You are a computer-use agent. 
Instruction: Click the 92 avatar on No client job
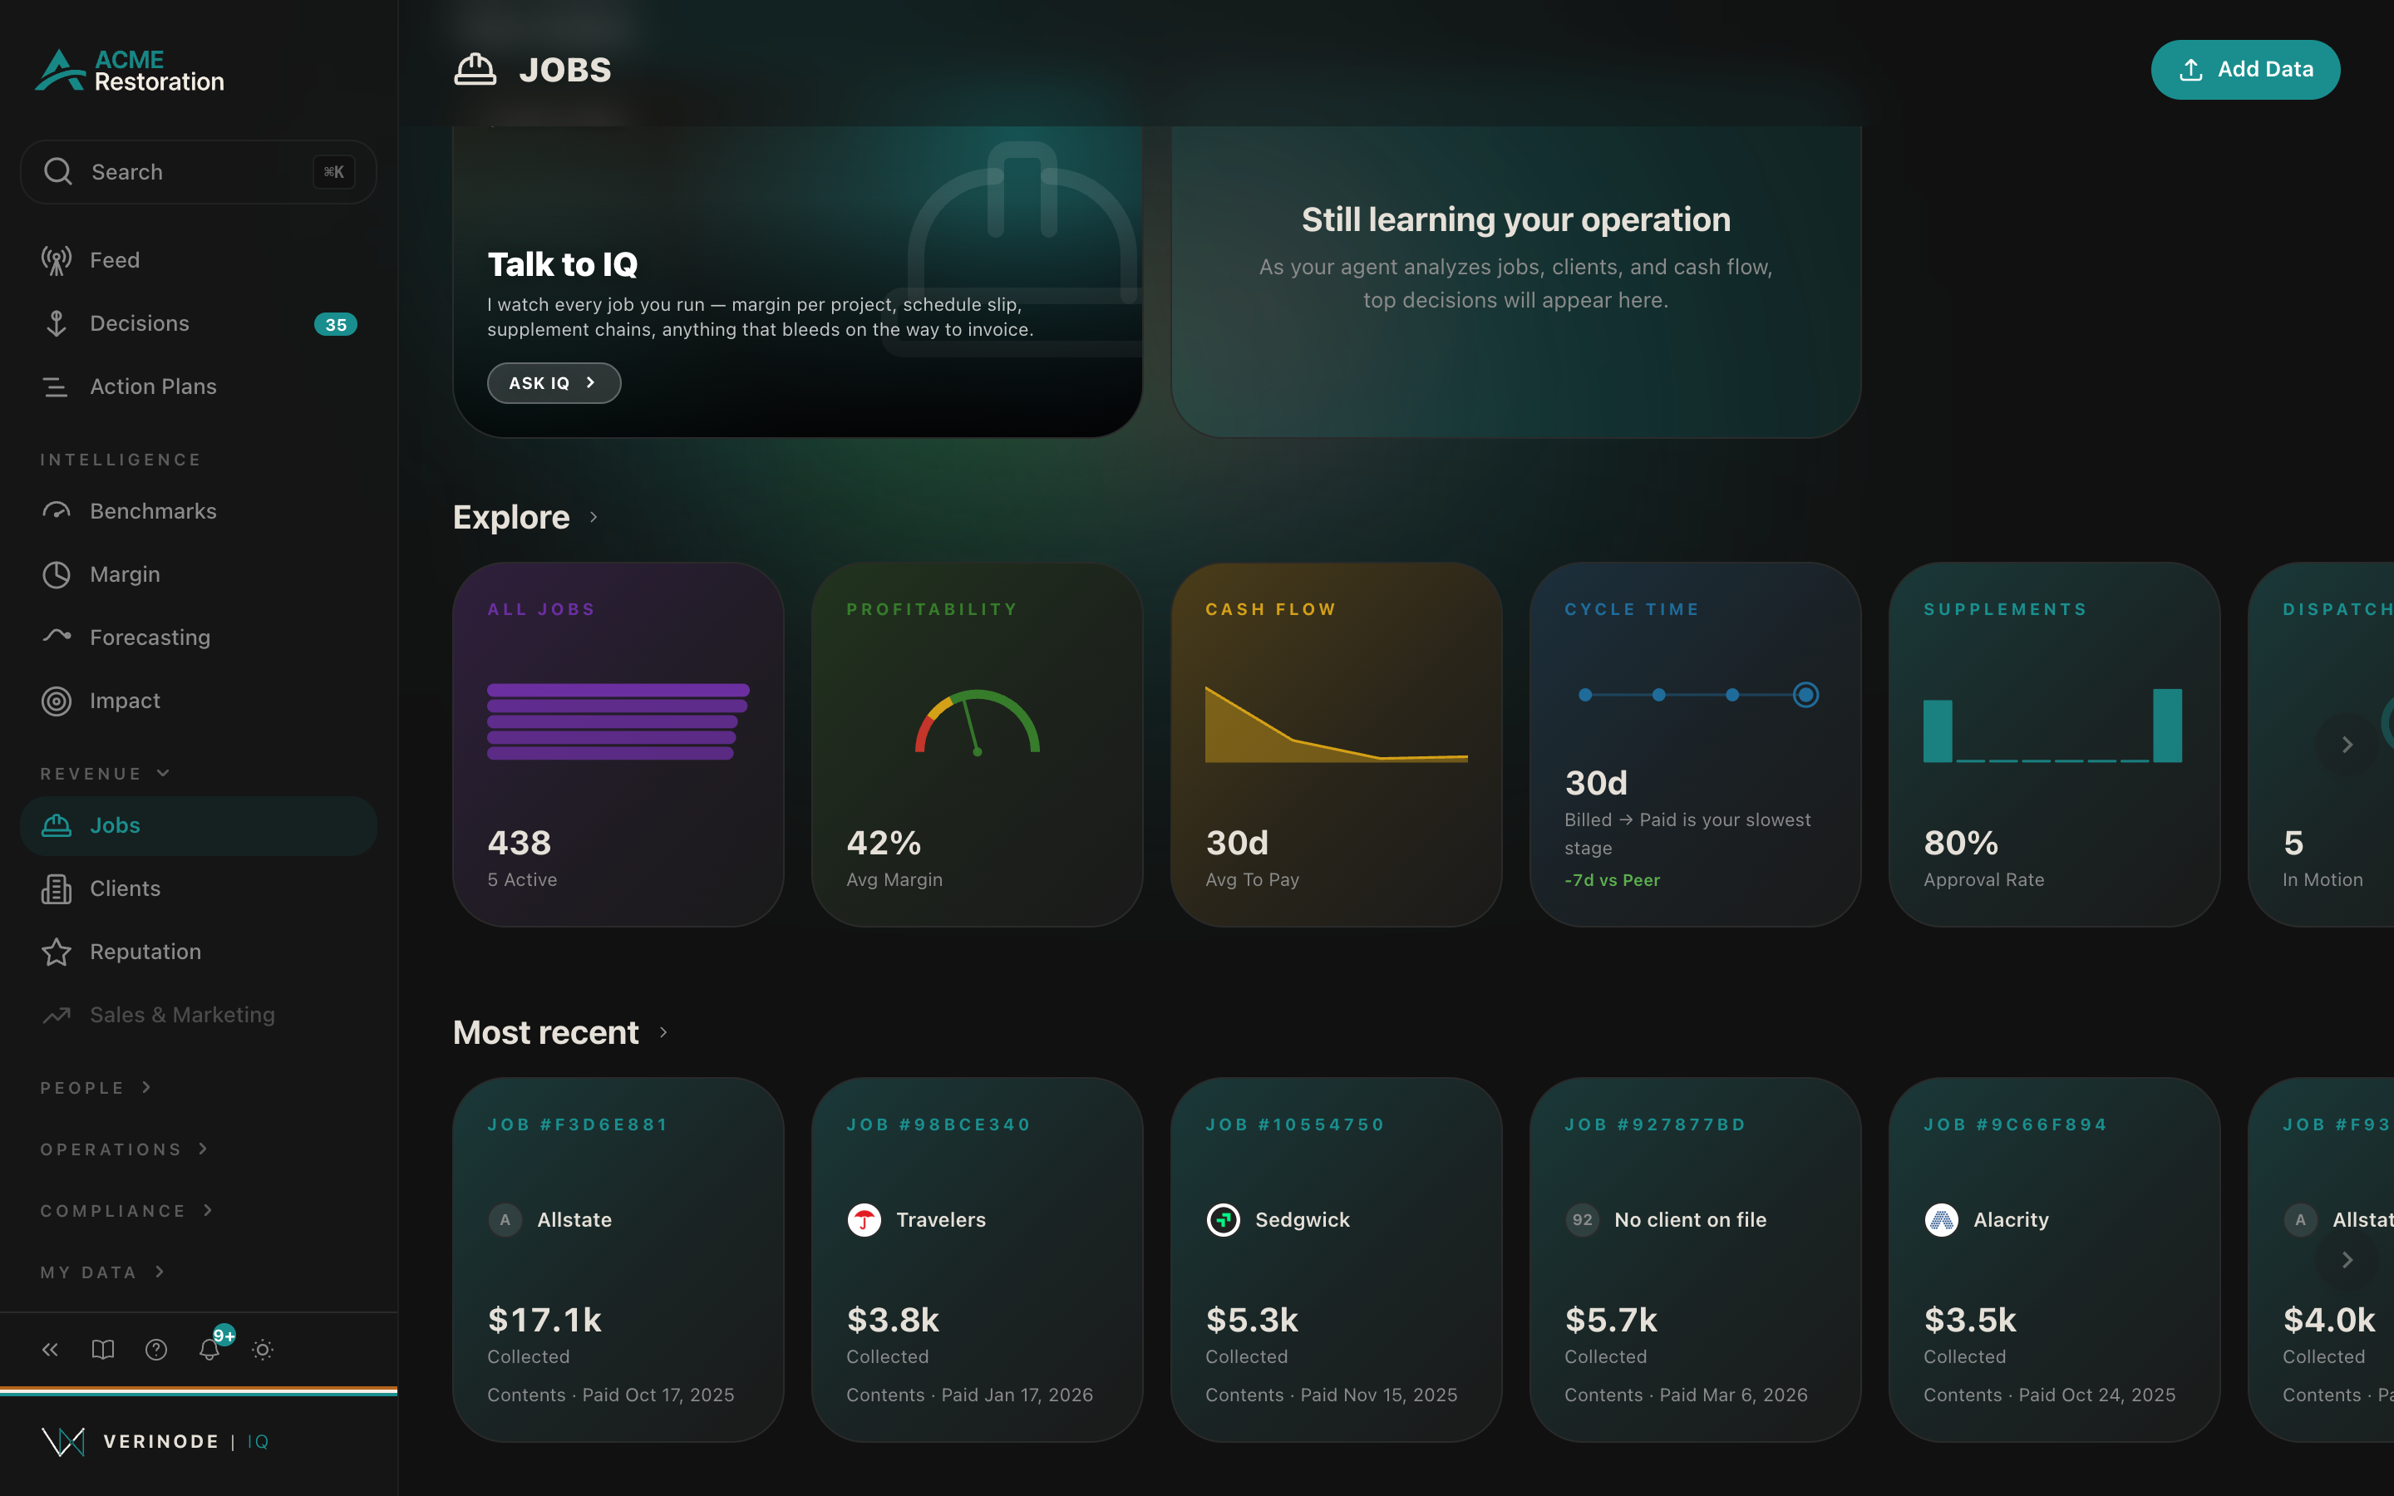point(1583,1220)
